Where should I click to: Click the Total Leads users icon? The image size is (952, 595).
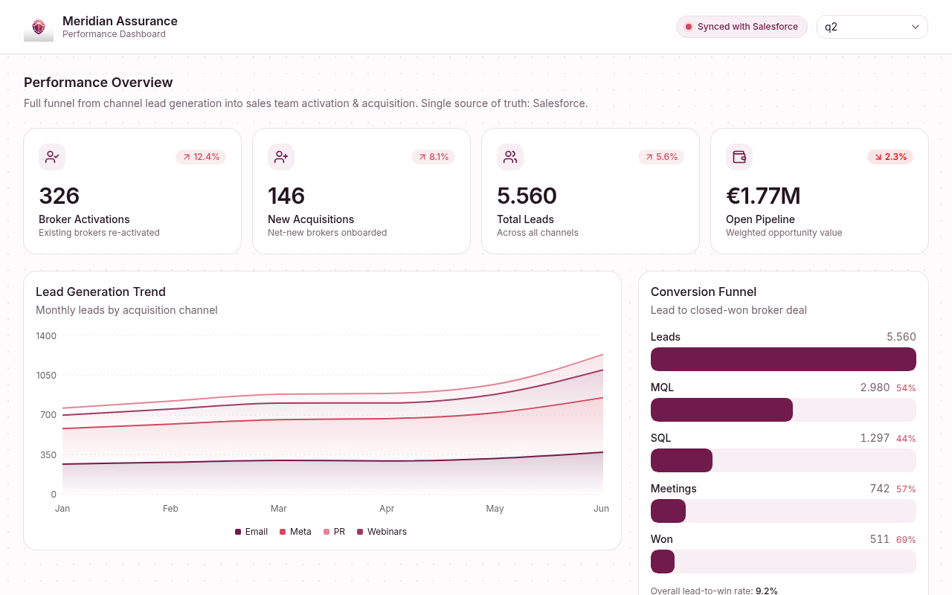point(510,157)
